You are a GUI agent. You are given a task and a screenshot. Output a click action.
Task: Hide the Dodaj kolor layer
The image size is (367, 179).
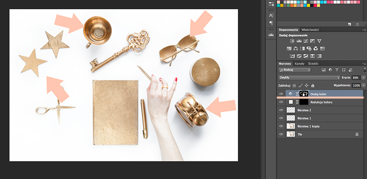tap(281, 94)
